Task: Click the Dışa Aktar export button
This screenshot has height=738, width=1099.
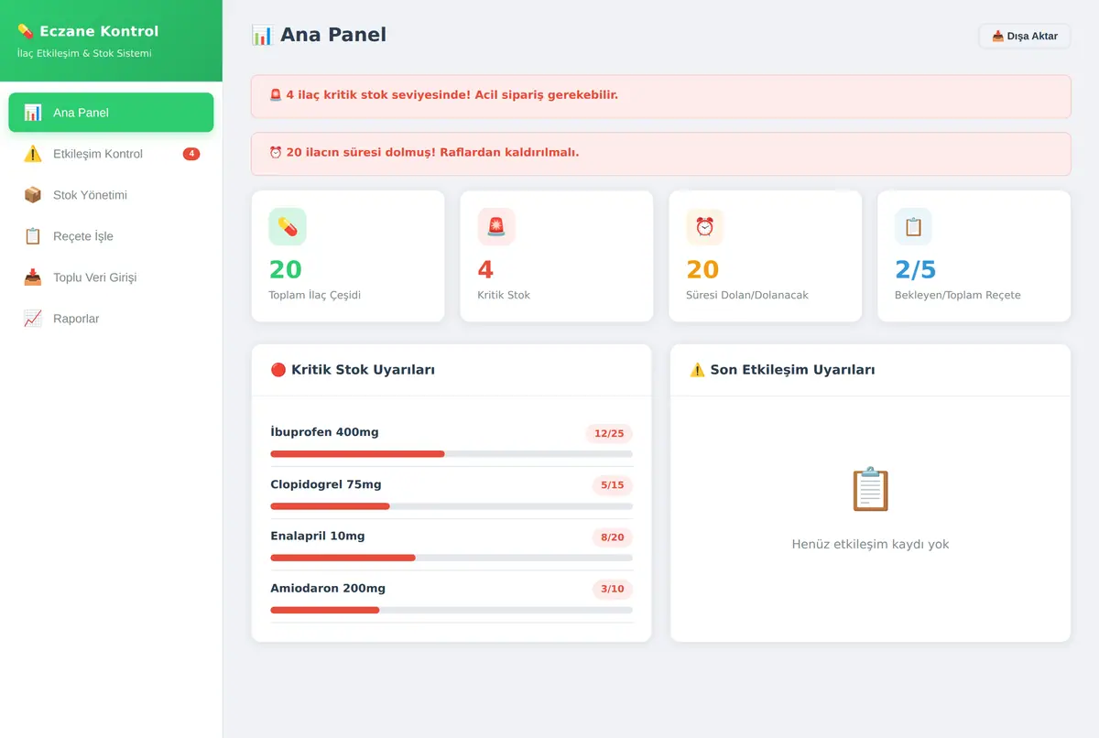Action: click(x=1025, y=37)
